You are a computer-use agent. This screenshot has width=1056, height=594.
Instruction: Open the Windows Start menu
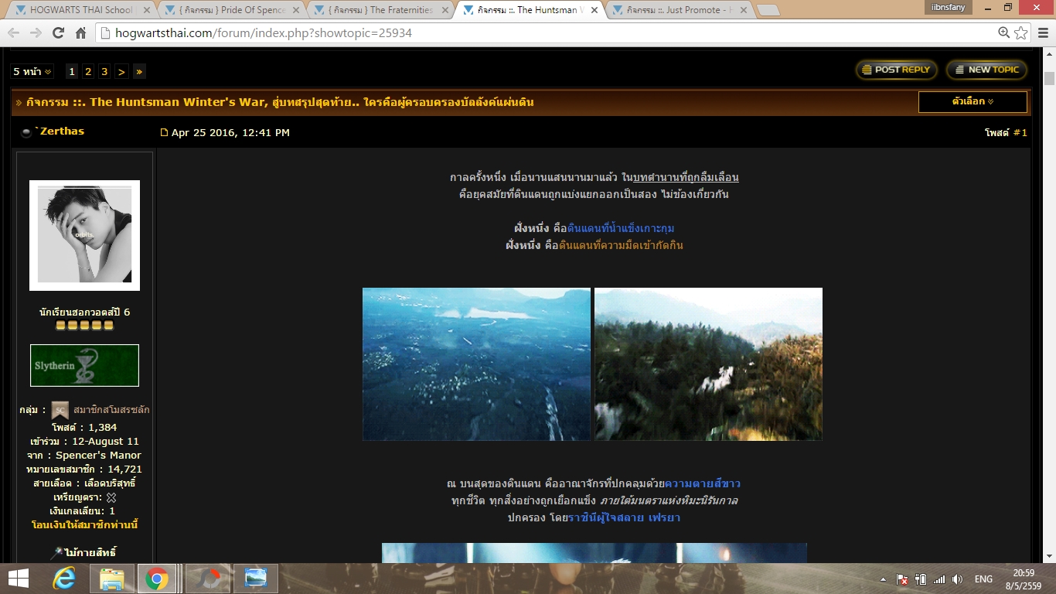pyautogui.click(x=19, y=579)
